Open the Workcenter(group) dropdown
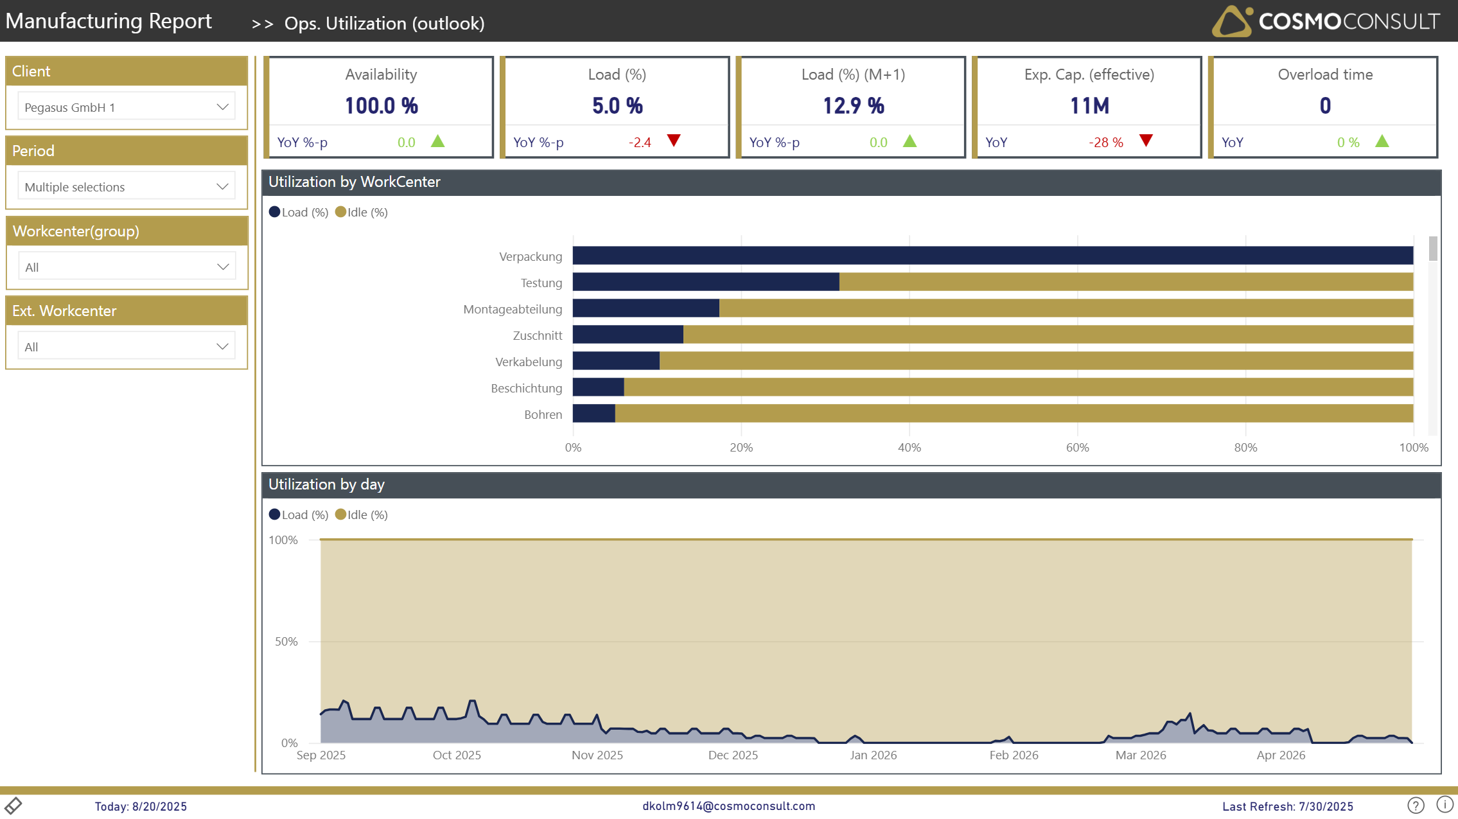This screenshot has width=1458, height=819. pos(127,267)
